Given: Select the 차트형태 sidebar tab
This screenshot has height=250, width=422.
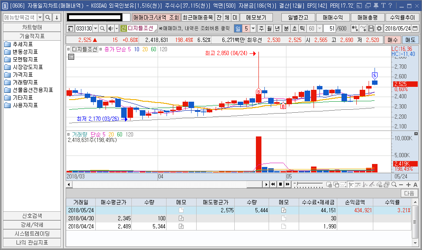Looking at the screenshot, I should (32, 28).
